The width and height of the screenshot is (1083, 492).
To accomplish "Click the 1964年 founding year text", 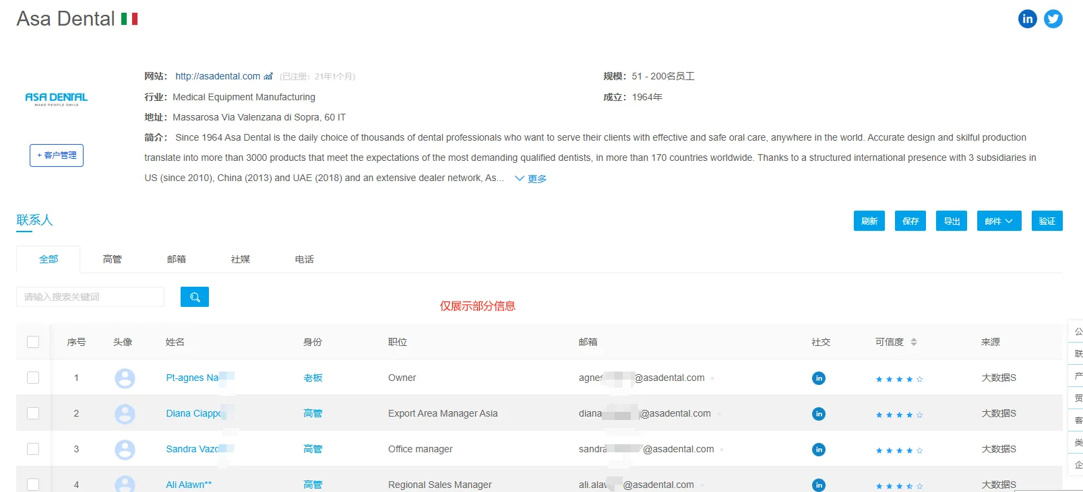I will coord(647,97).
